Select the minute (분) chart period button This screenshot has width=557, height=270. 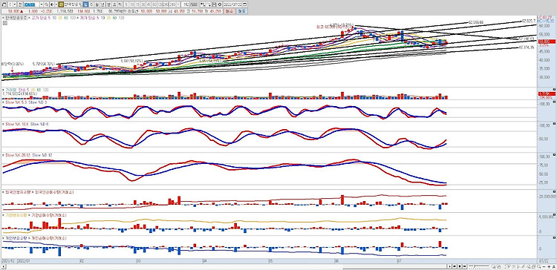(108, 4)
